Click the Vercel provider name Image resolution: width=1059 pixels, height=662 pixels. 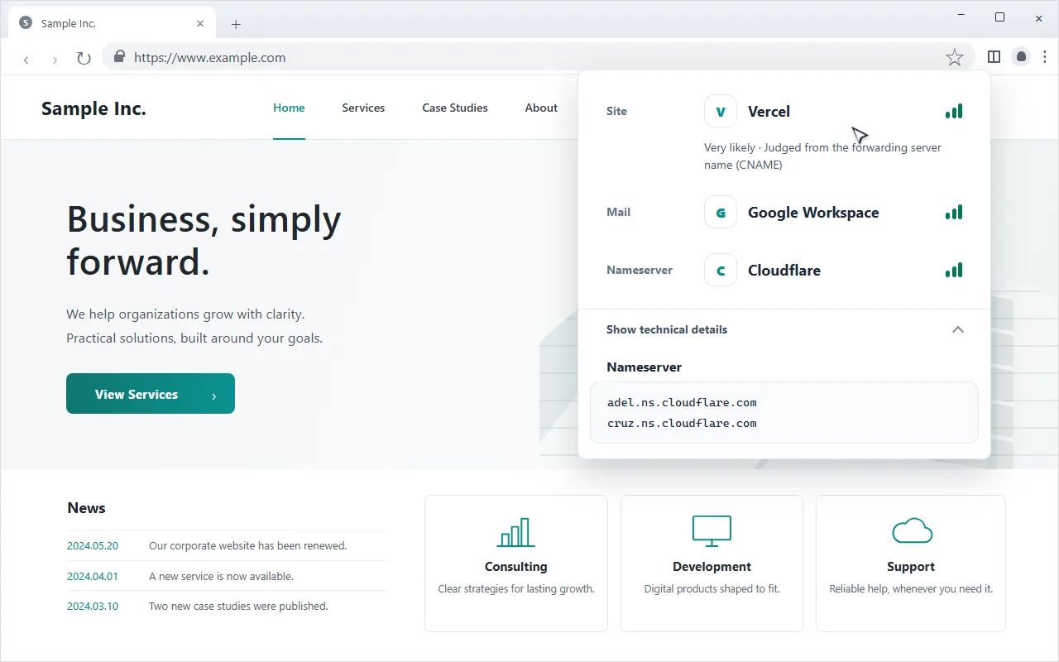[769, 112]
